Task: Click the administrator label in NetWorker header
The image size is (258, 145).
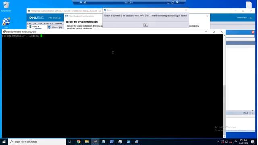Action: (241, 17)
